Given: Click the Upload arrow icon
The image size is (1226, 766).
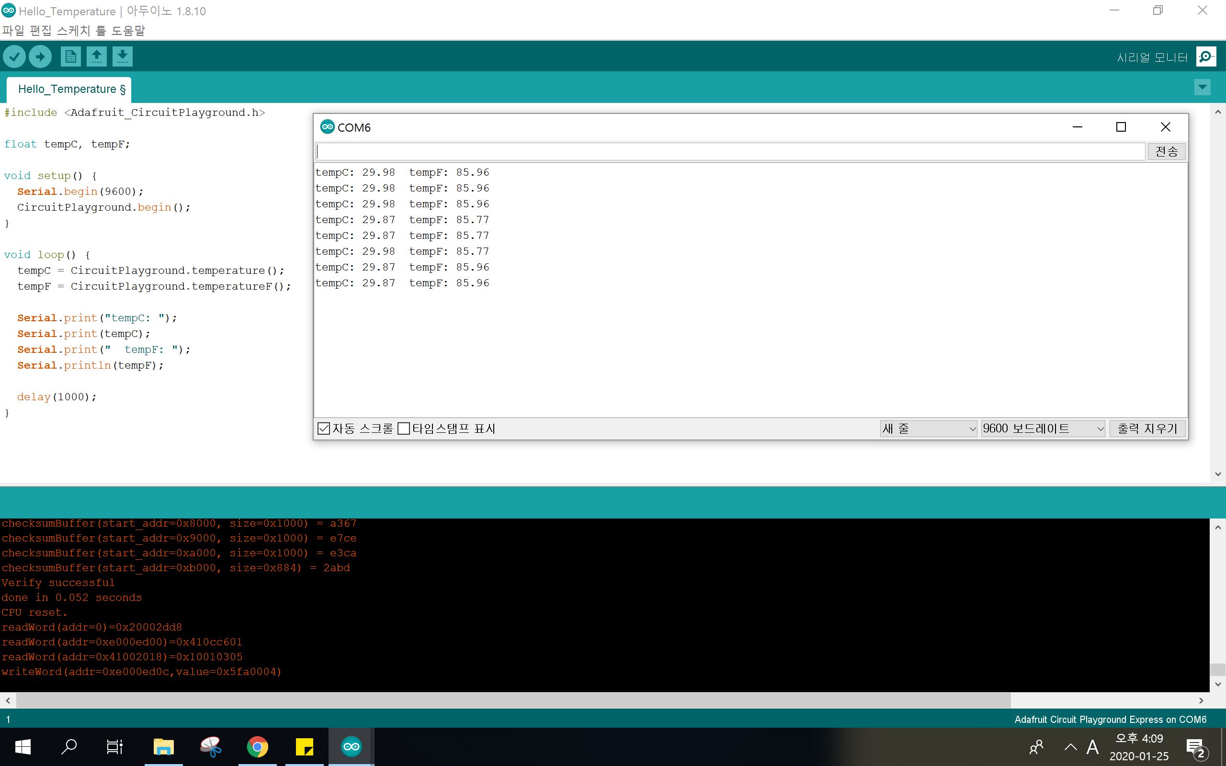Looking at the screenshot, I should pos(40,56).
